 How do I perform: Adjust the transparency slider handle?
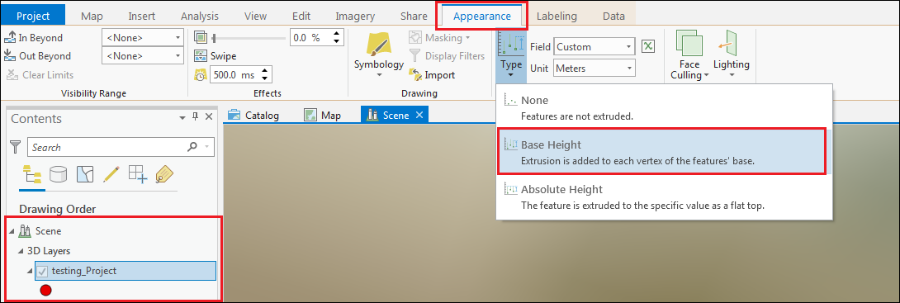coord(214,38)
